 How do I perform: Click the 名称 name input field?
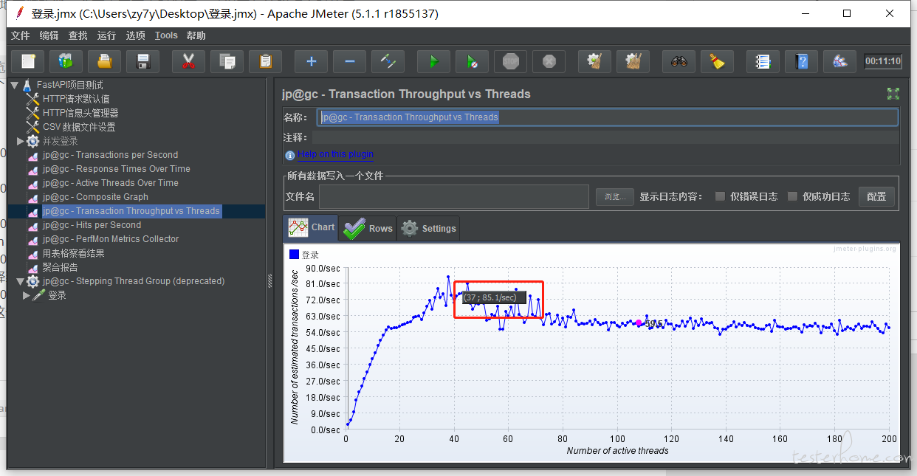pos(608,117)
